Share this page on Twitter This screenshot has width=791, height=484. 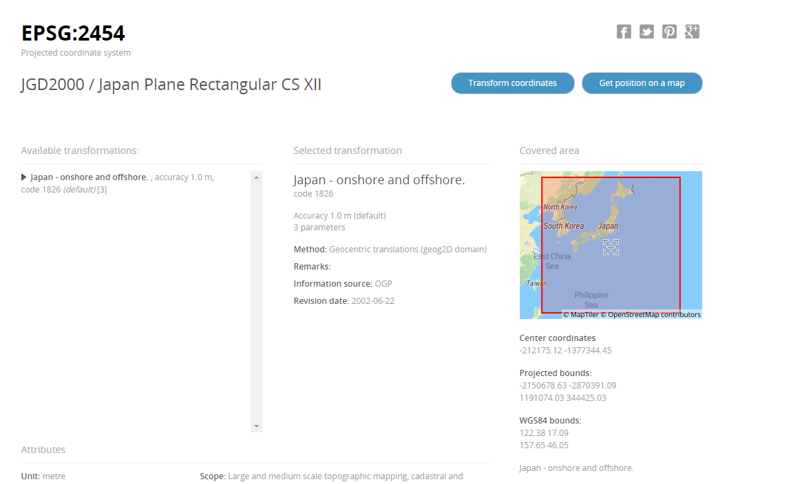646,31
